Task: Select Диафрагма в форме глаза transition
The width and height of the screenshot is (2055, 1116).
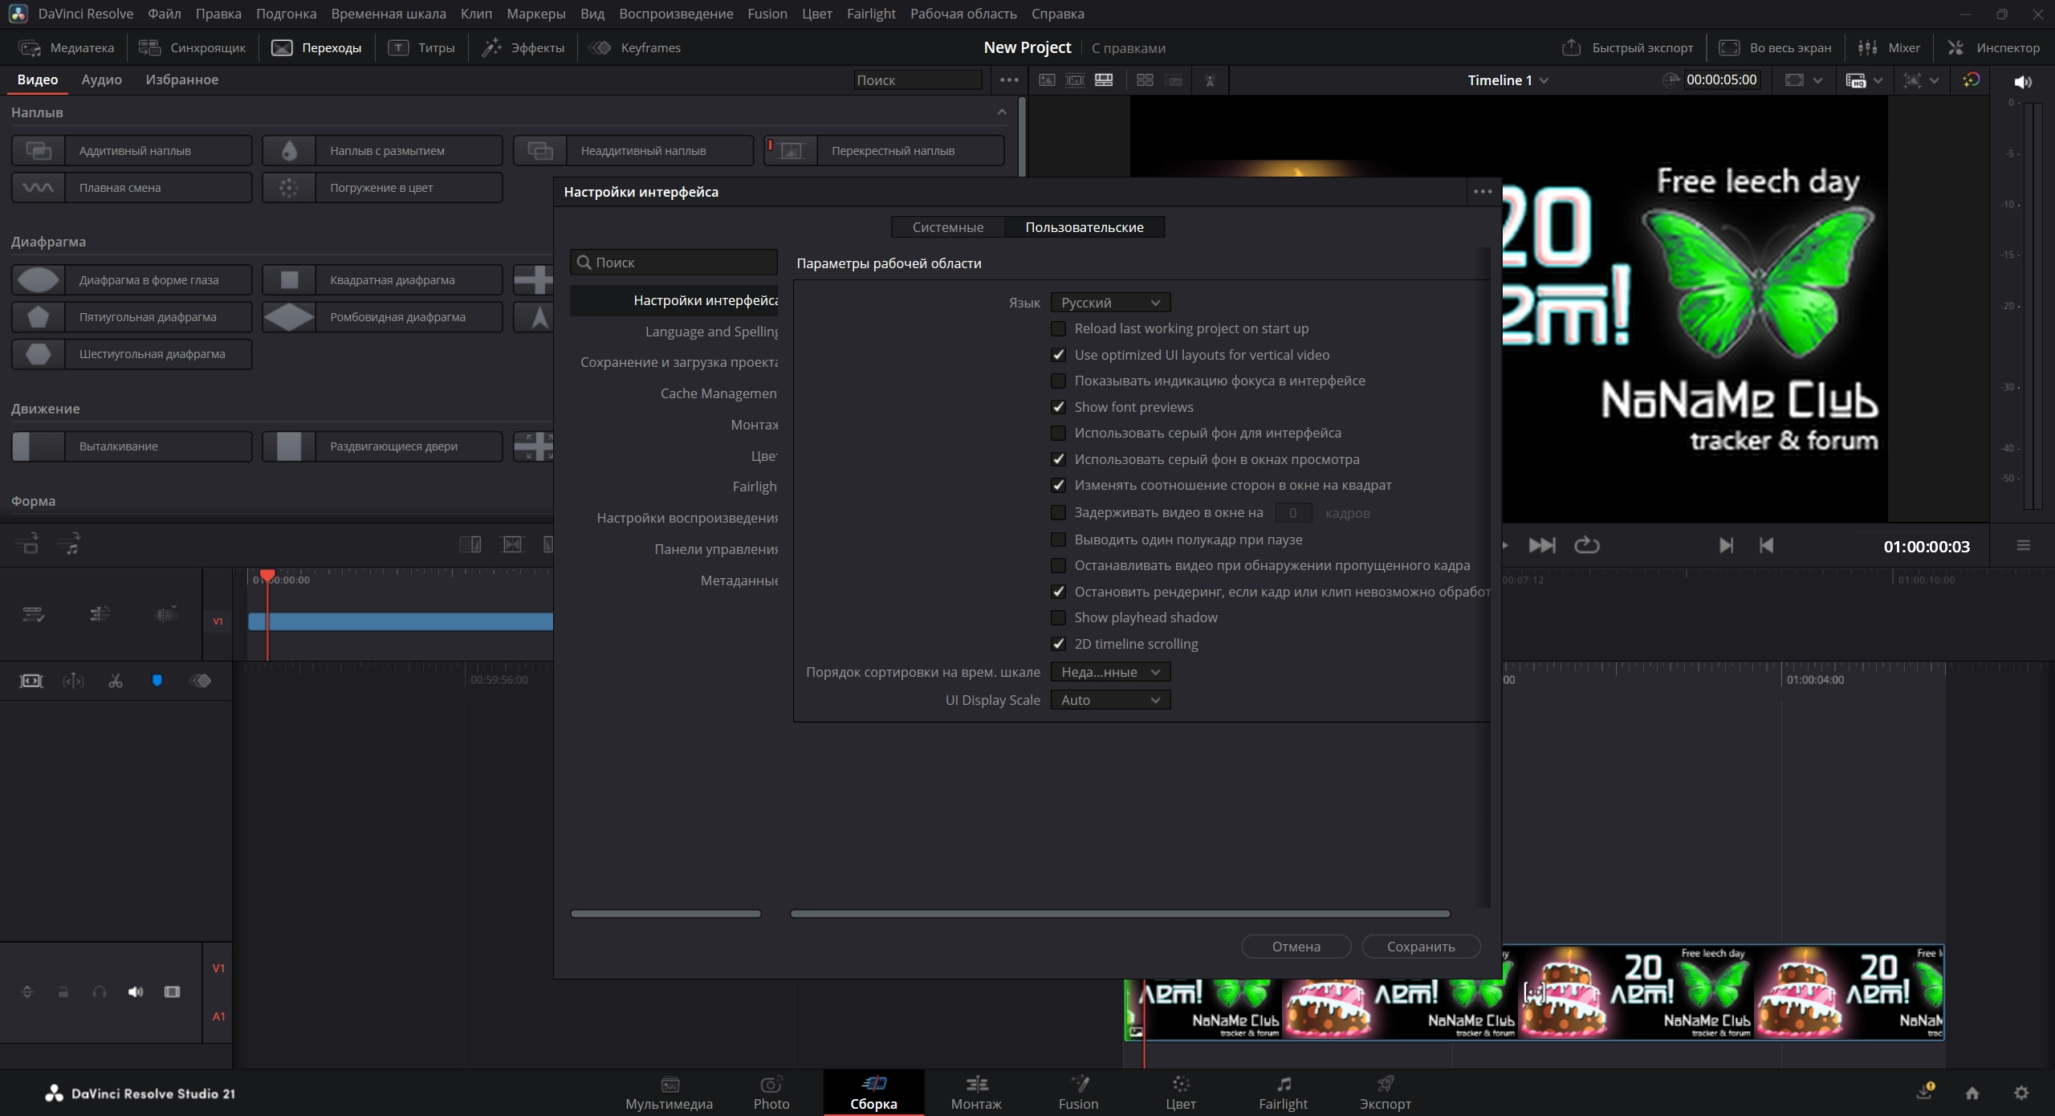Action: click(x=132, y=280)
